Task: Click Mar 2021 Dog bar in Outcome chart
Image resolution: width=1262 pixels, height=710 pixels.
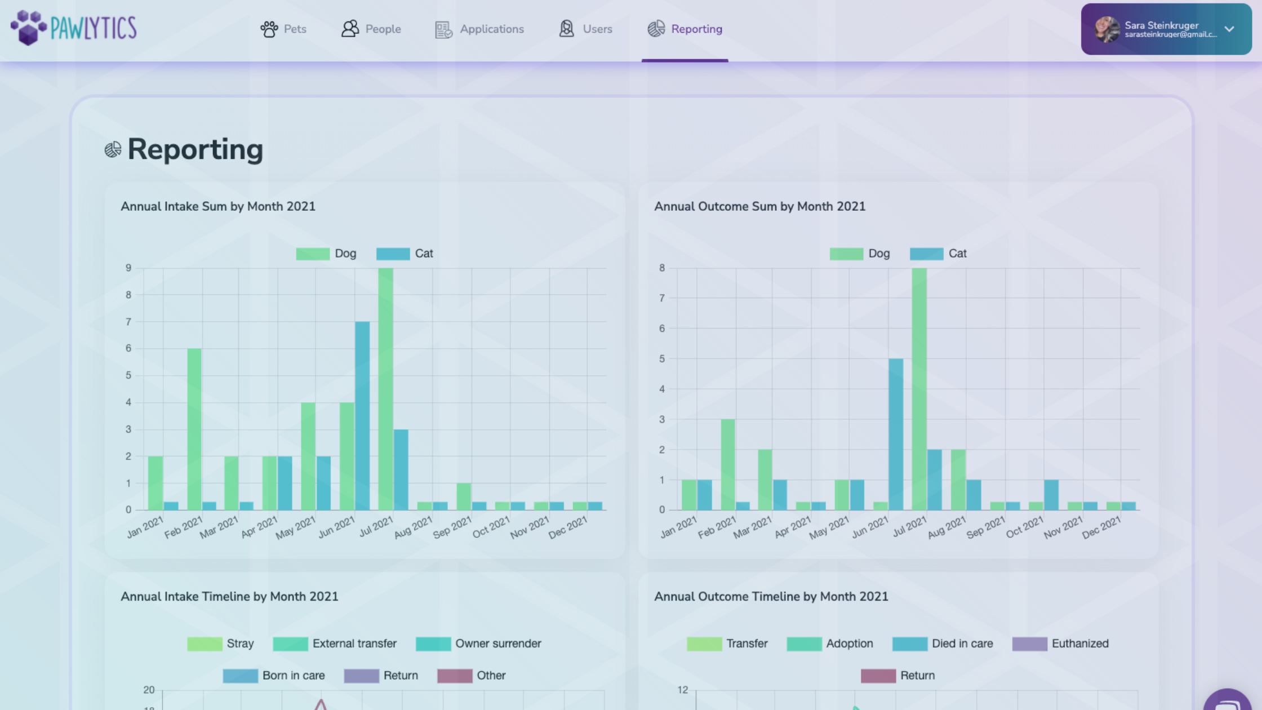Action: pyautogui.click(x=765, y=480)
